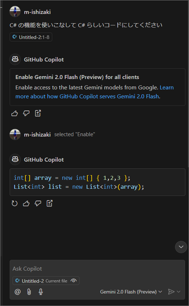Add context with the @ icon

(18, 292)
